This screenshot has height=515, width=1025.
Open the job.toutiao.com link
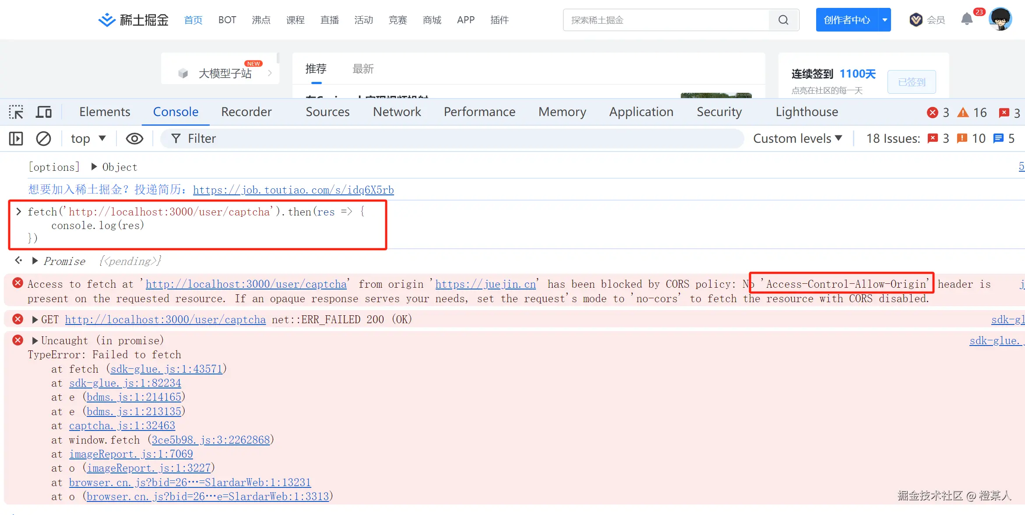point(293,190)
